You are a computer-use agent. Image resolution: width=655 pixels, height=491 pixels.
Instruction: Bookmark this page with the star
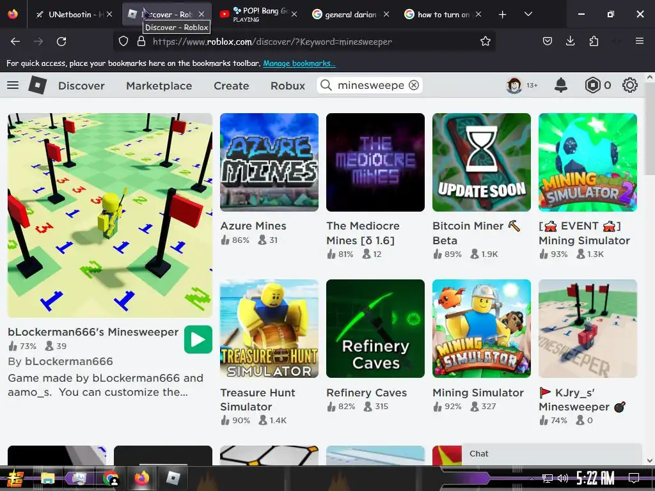(485, 42)
